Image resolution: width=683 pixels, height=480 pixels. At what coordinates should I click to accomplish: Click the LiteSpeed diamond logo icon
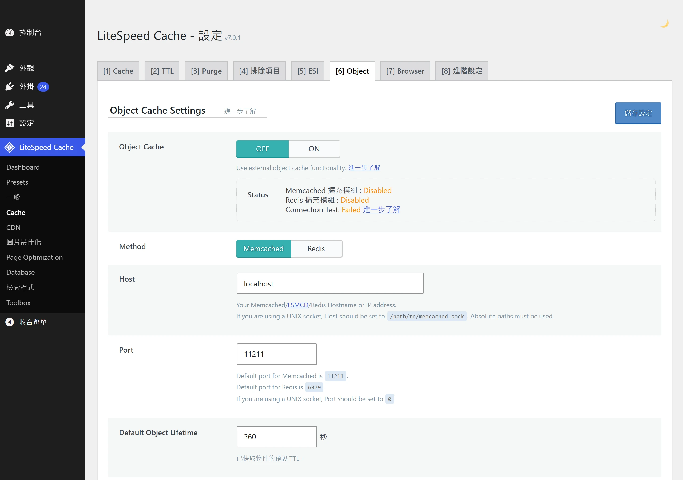click(x=10, y=147)
